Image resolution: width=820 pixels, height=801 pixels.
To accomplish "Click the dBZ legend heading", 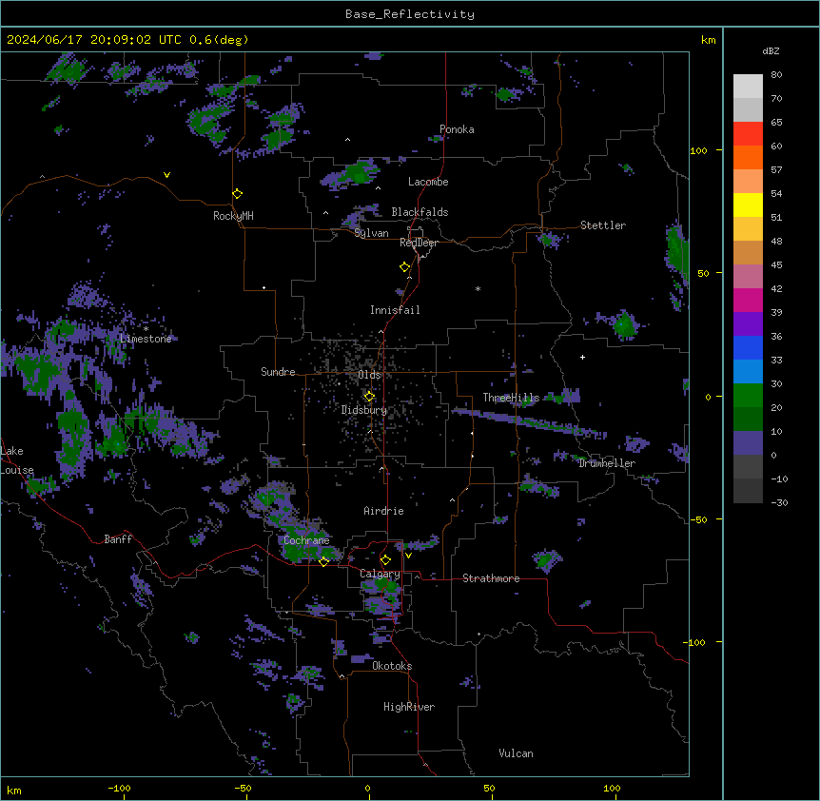I will [771, 51].
